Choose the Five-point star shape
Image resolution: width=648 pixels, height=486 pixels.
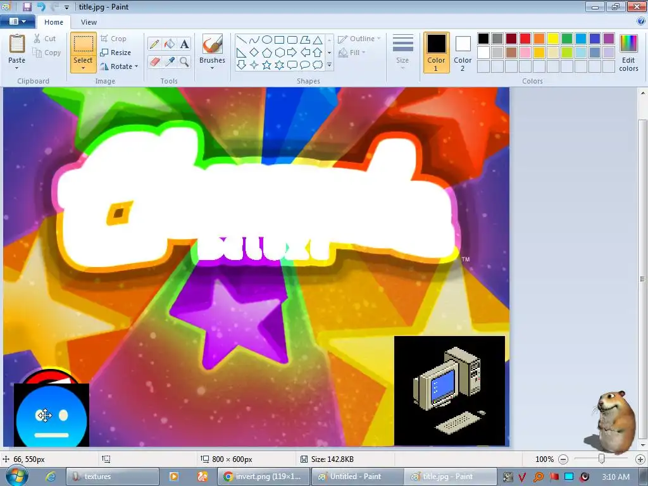(267, 65)
